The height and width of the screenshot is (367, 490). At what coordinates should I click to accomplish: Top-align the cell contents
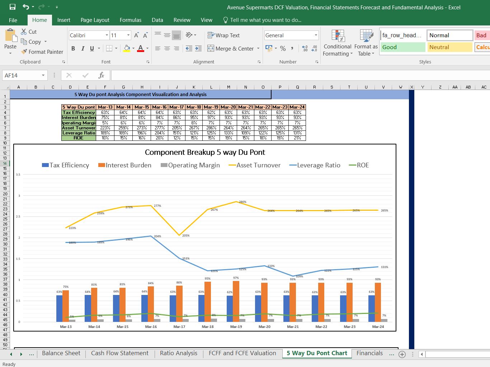158,35
